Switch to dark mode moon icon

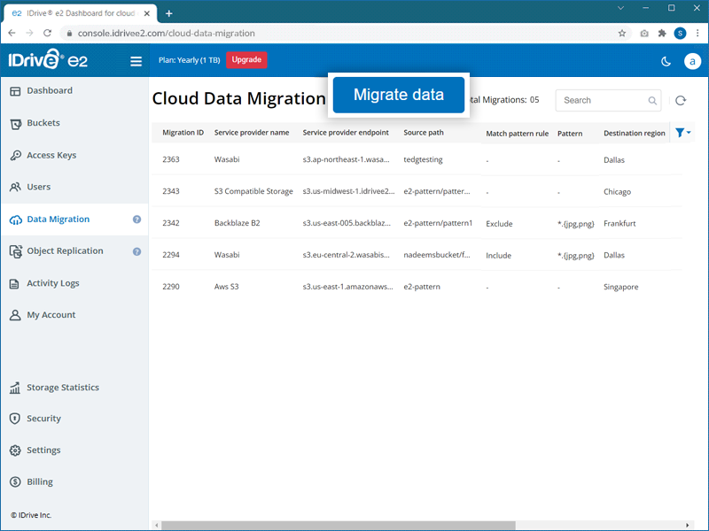(x=666, y=61)
